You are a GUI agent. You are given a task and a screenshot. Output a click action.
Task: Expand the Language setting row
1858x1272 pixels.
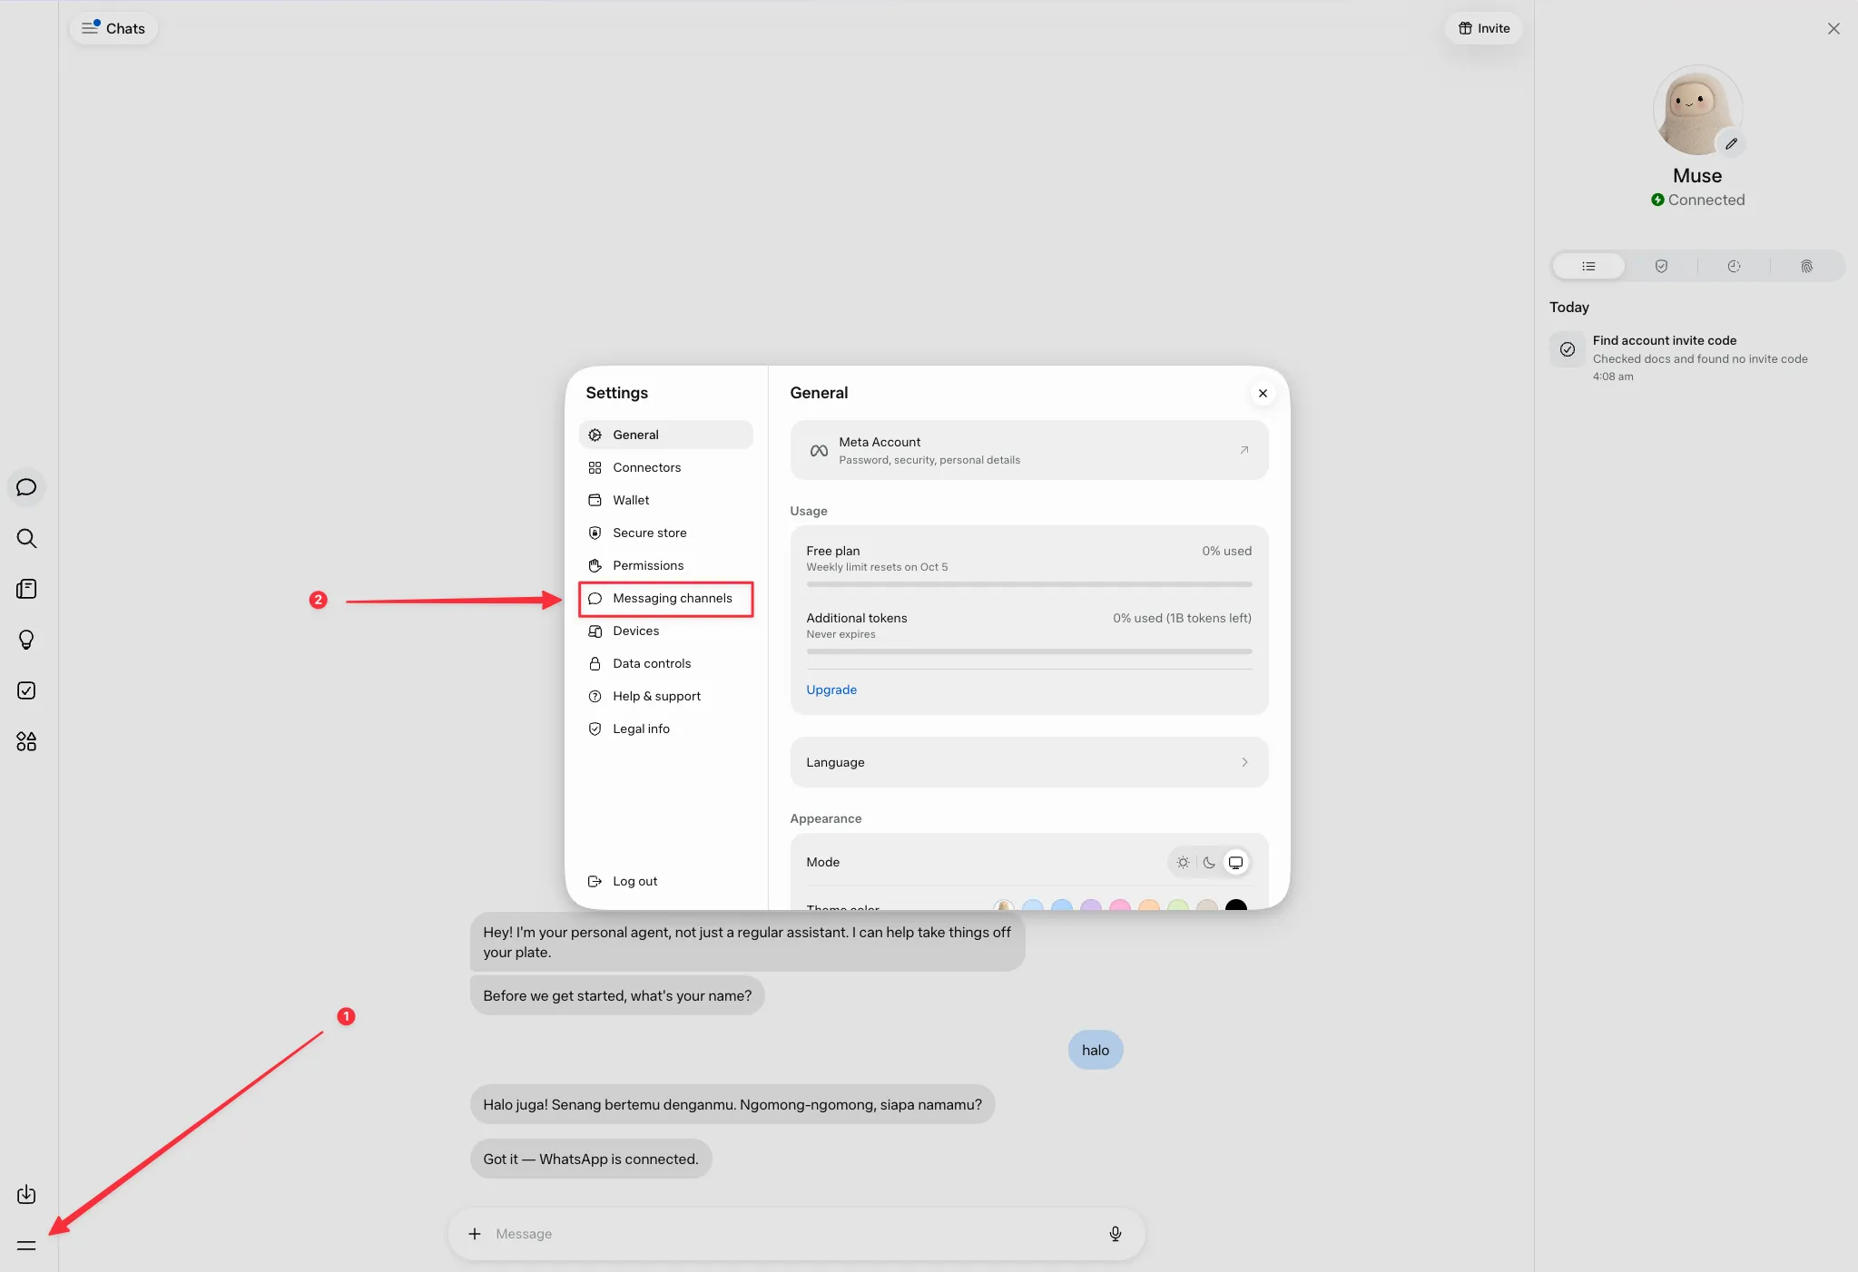click(1028, 762)
